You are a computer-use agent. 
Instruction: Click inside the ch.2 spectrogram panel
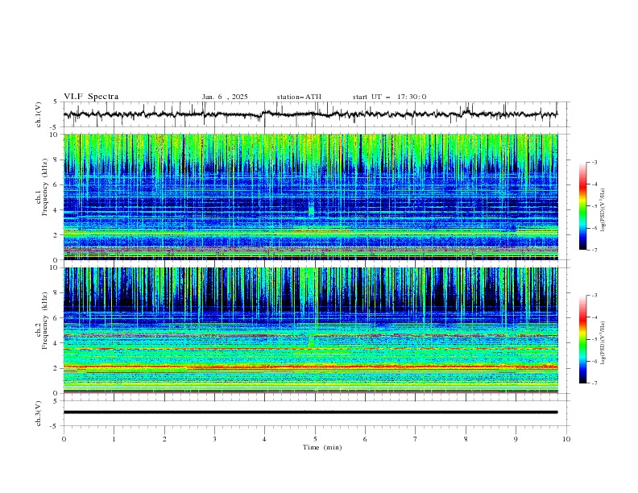point(310,330)
